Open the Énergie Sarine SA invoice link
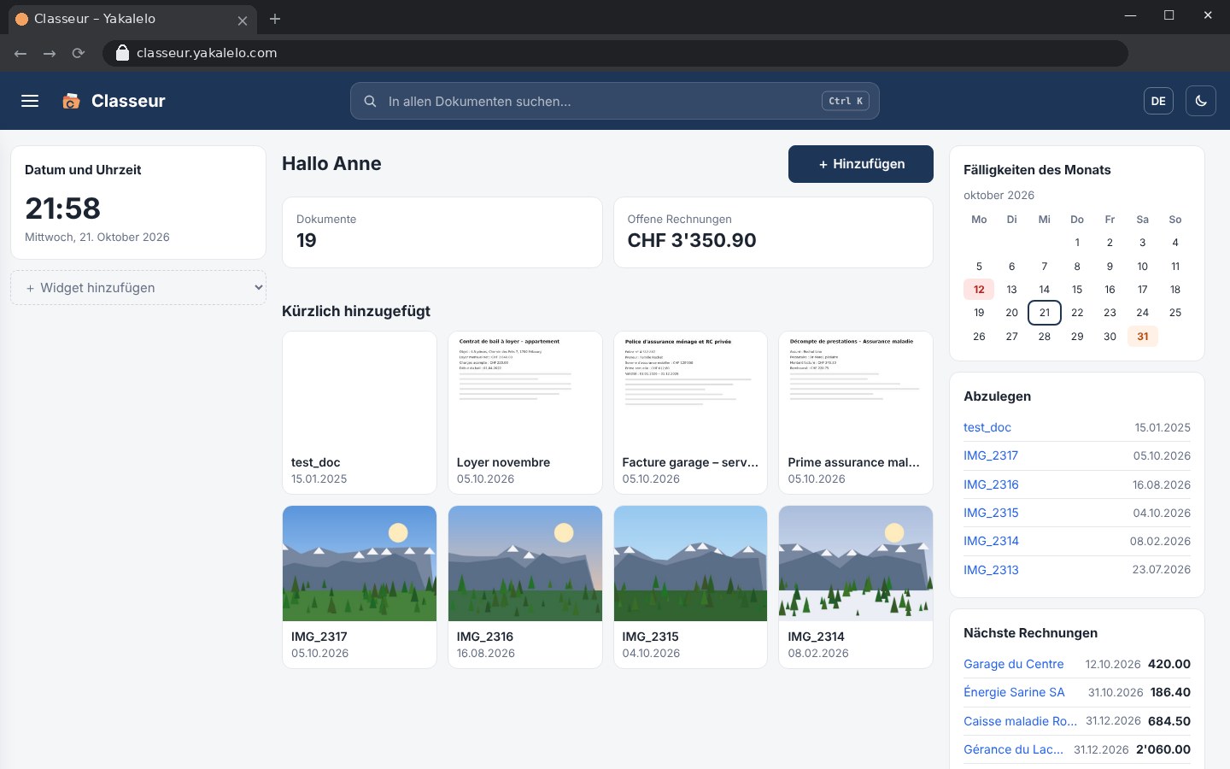This screenshot has height=769, width=1230. coord(1014,692)
